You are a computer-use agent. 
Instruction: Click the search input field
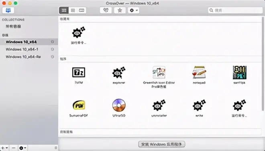pos(235,10)
